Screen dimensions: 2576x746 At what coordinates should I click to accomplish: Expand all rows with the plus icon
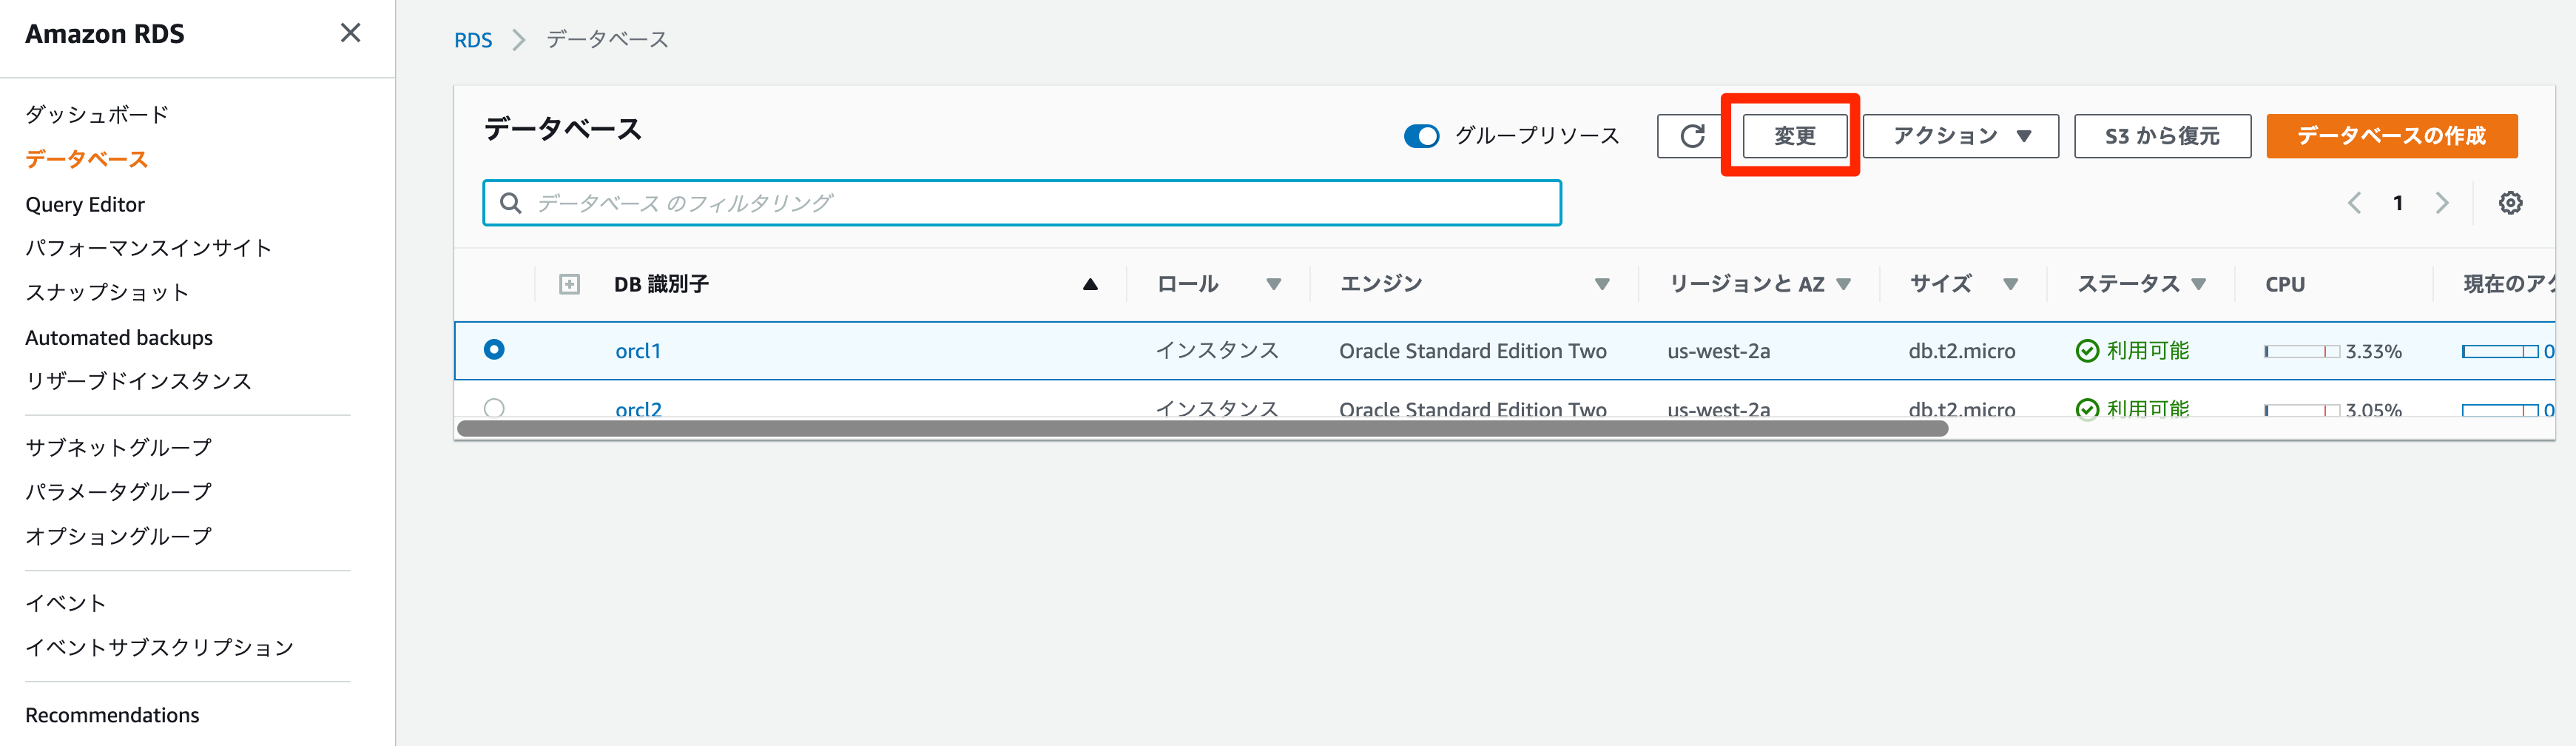[x=569, y=285]
